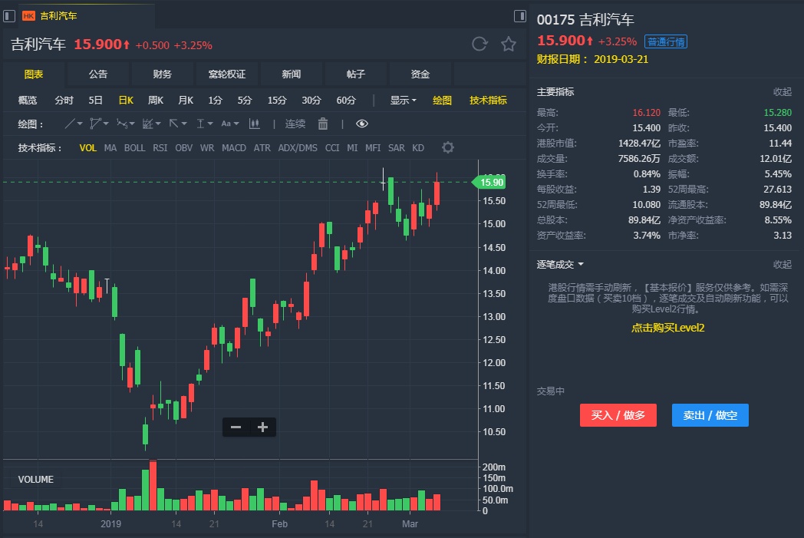Image resolution: width=804 pixels, height=538 pixels.
Task: Toggle the 绘图 drawing toolbar
Action: tap(442, 100)
